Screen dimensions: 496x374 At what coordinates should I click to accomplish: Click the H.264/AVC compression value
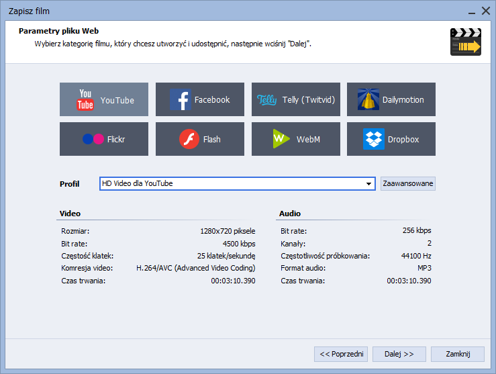195,269
